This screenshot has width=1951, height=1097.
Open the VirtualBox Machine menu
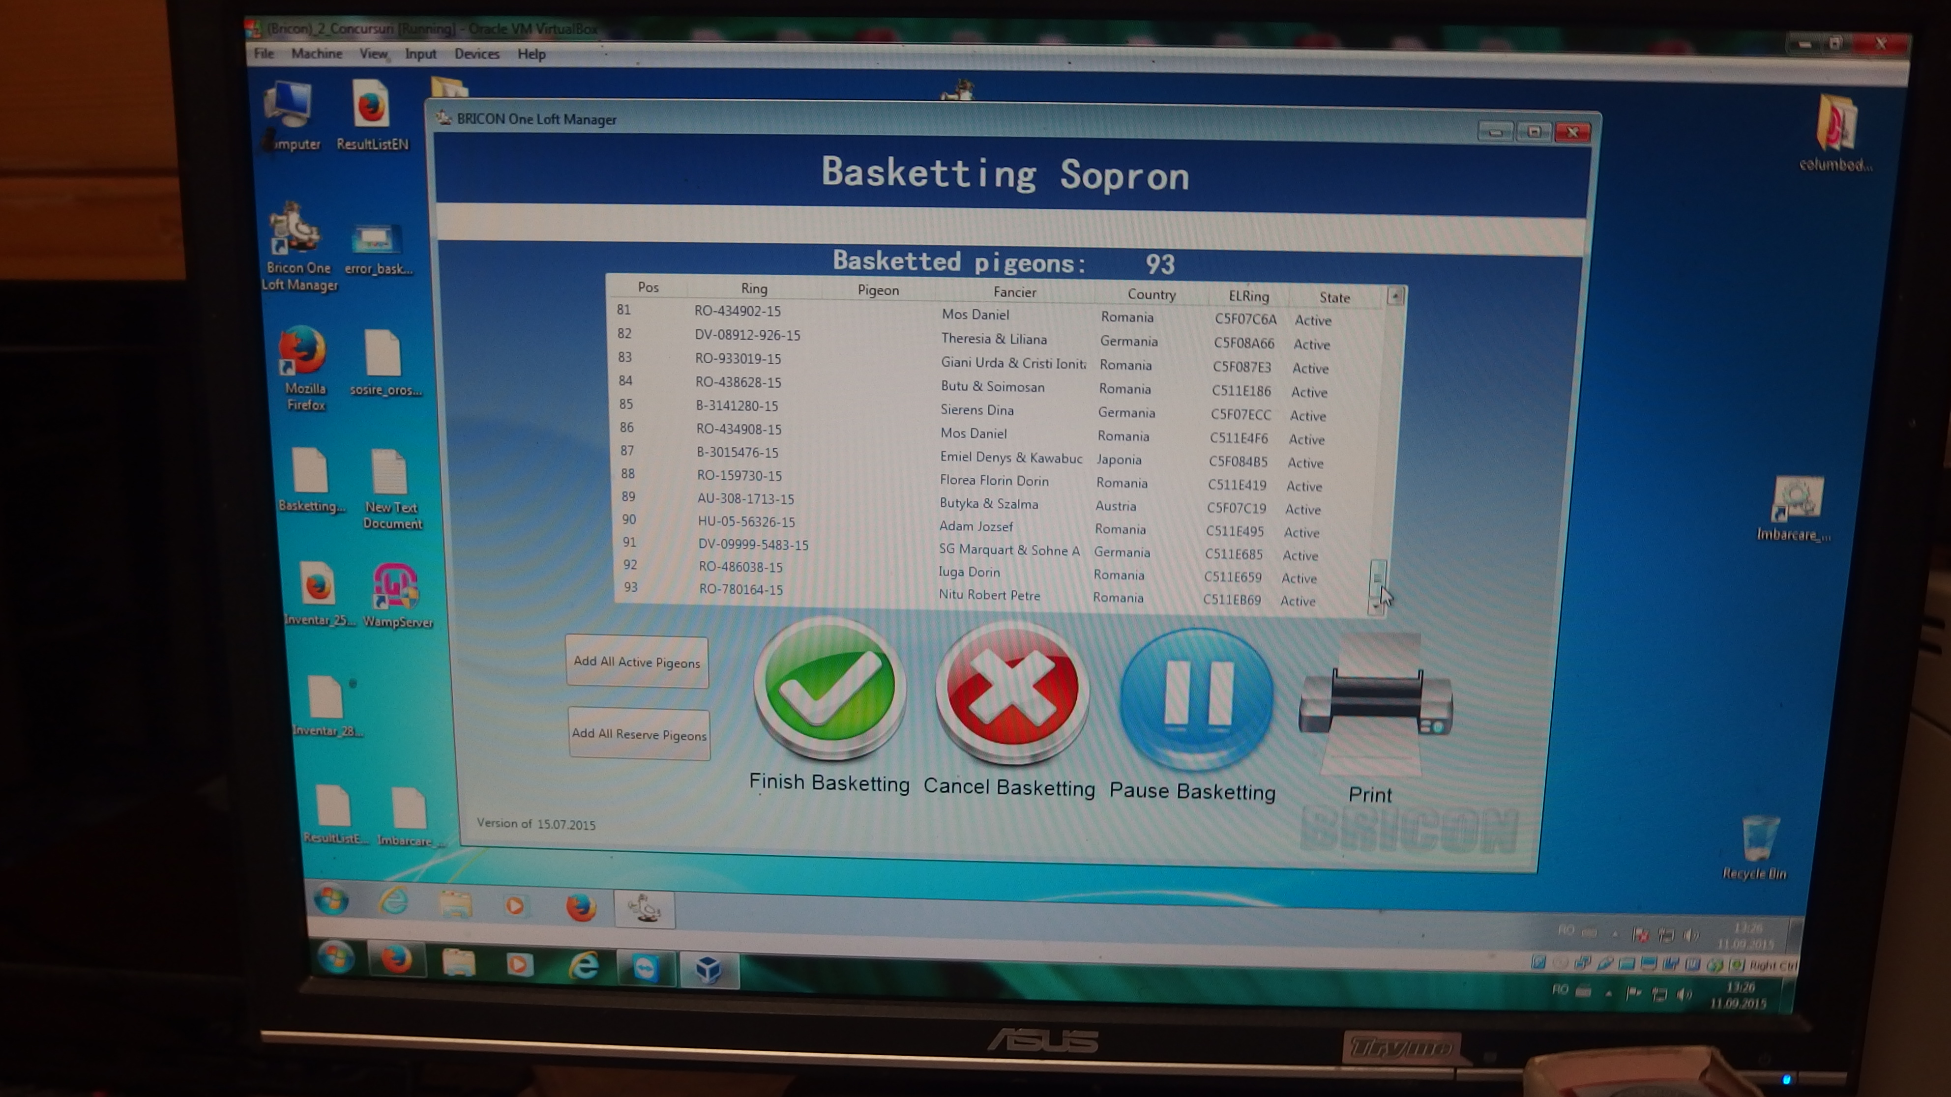point(317,53)
